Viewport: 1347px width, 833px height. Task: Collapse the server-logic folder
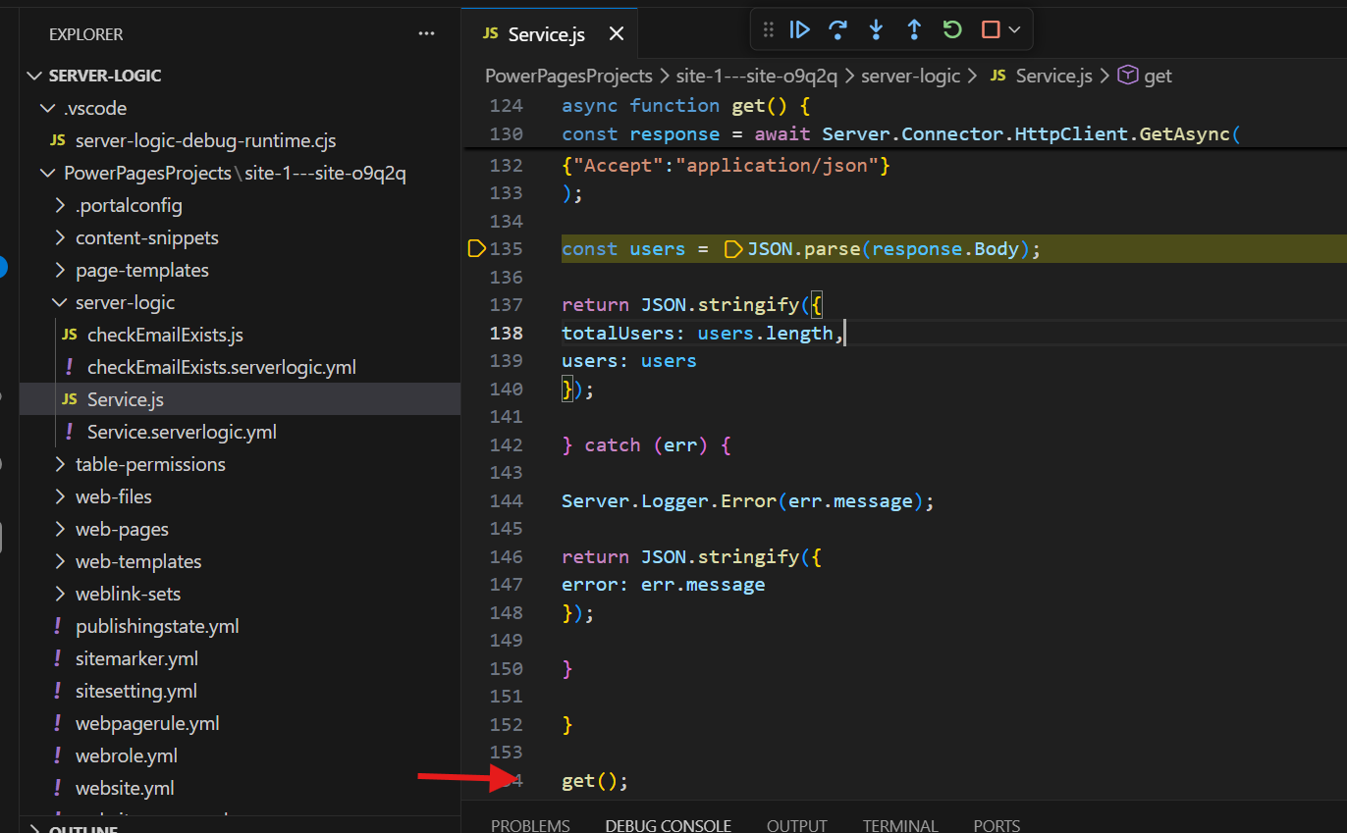[61, 303]
